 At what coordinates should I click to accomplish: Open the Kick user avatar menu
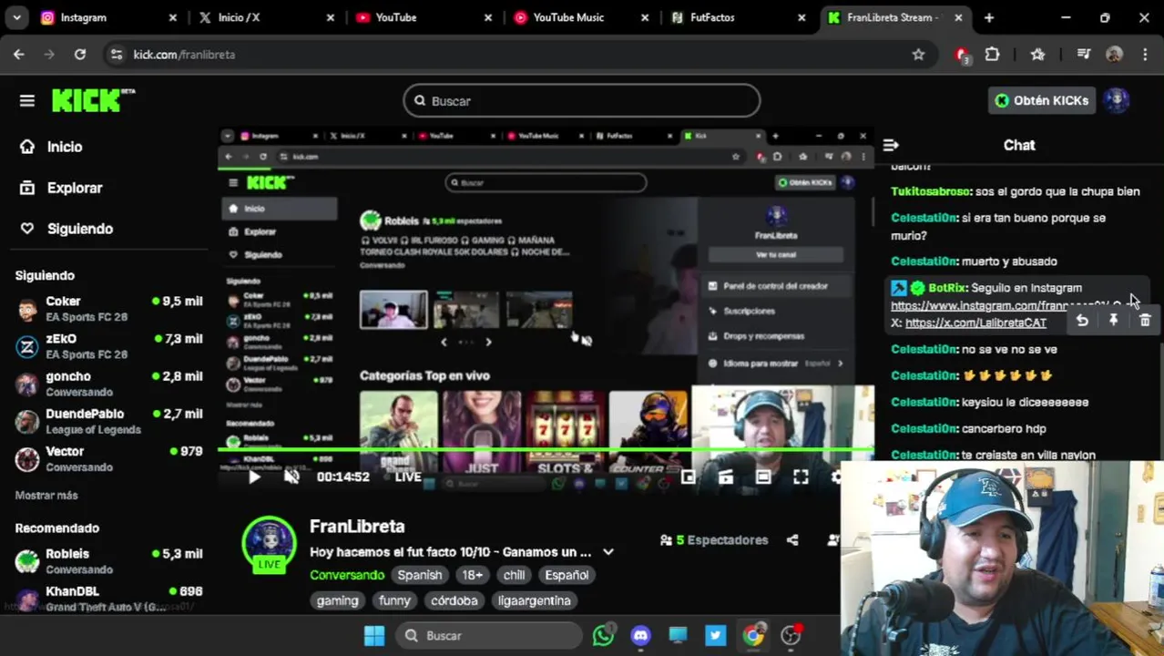click(x=1117, y=100)
